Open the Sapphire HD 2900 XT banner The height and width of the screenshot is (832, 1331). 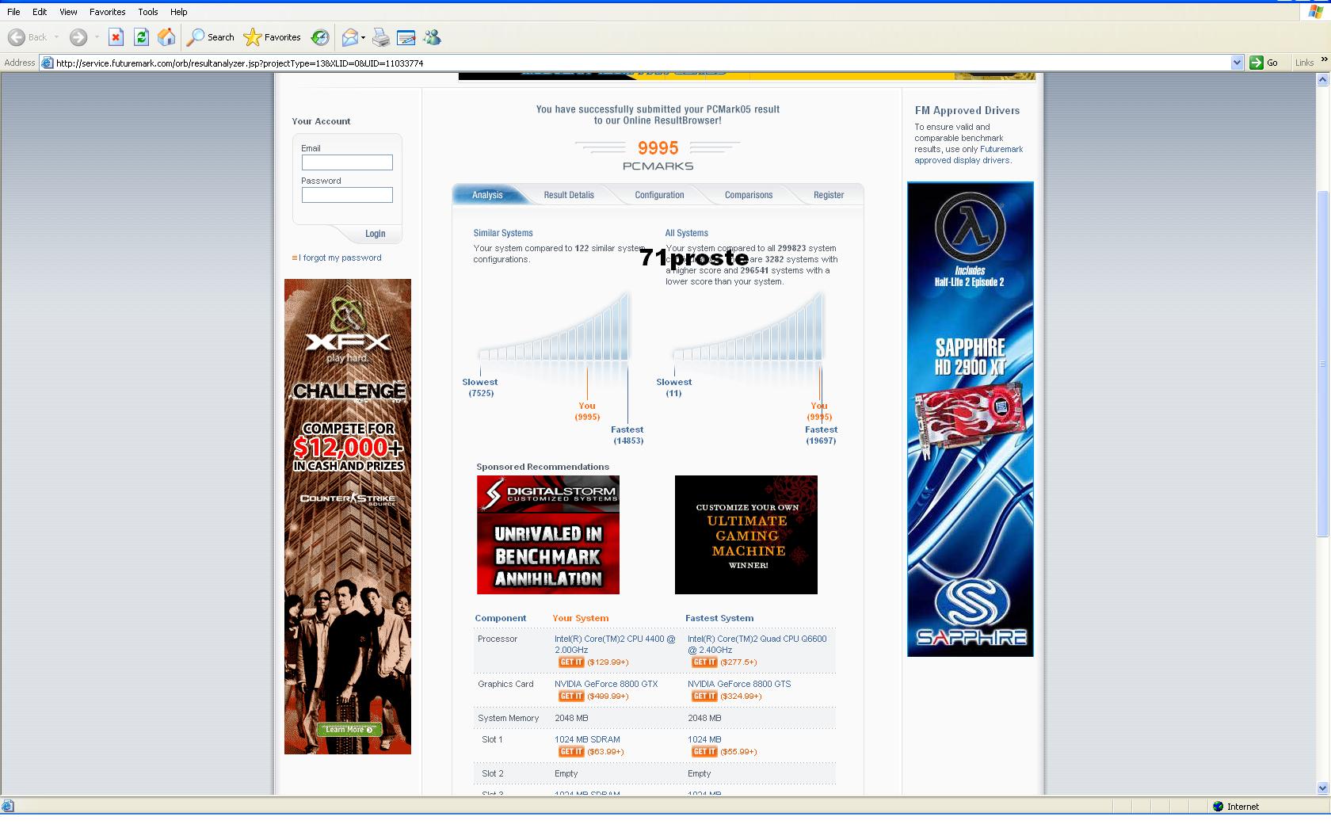point(971,419)
